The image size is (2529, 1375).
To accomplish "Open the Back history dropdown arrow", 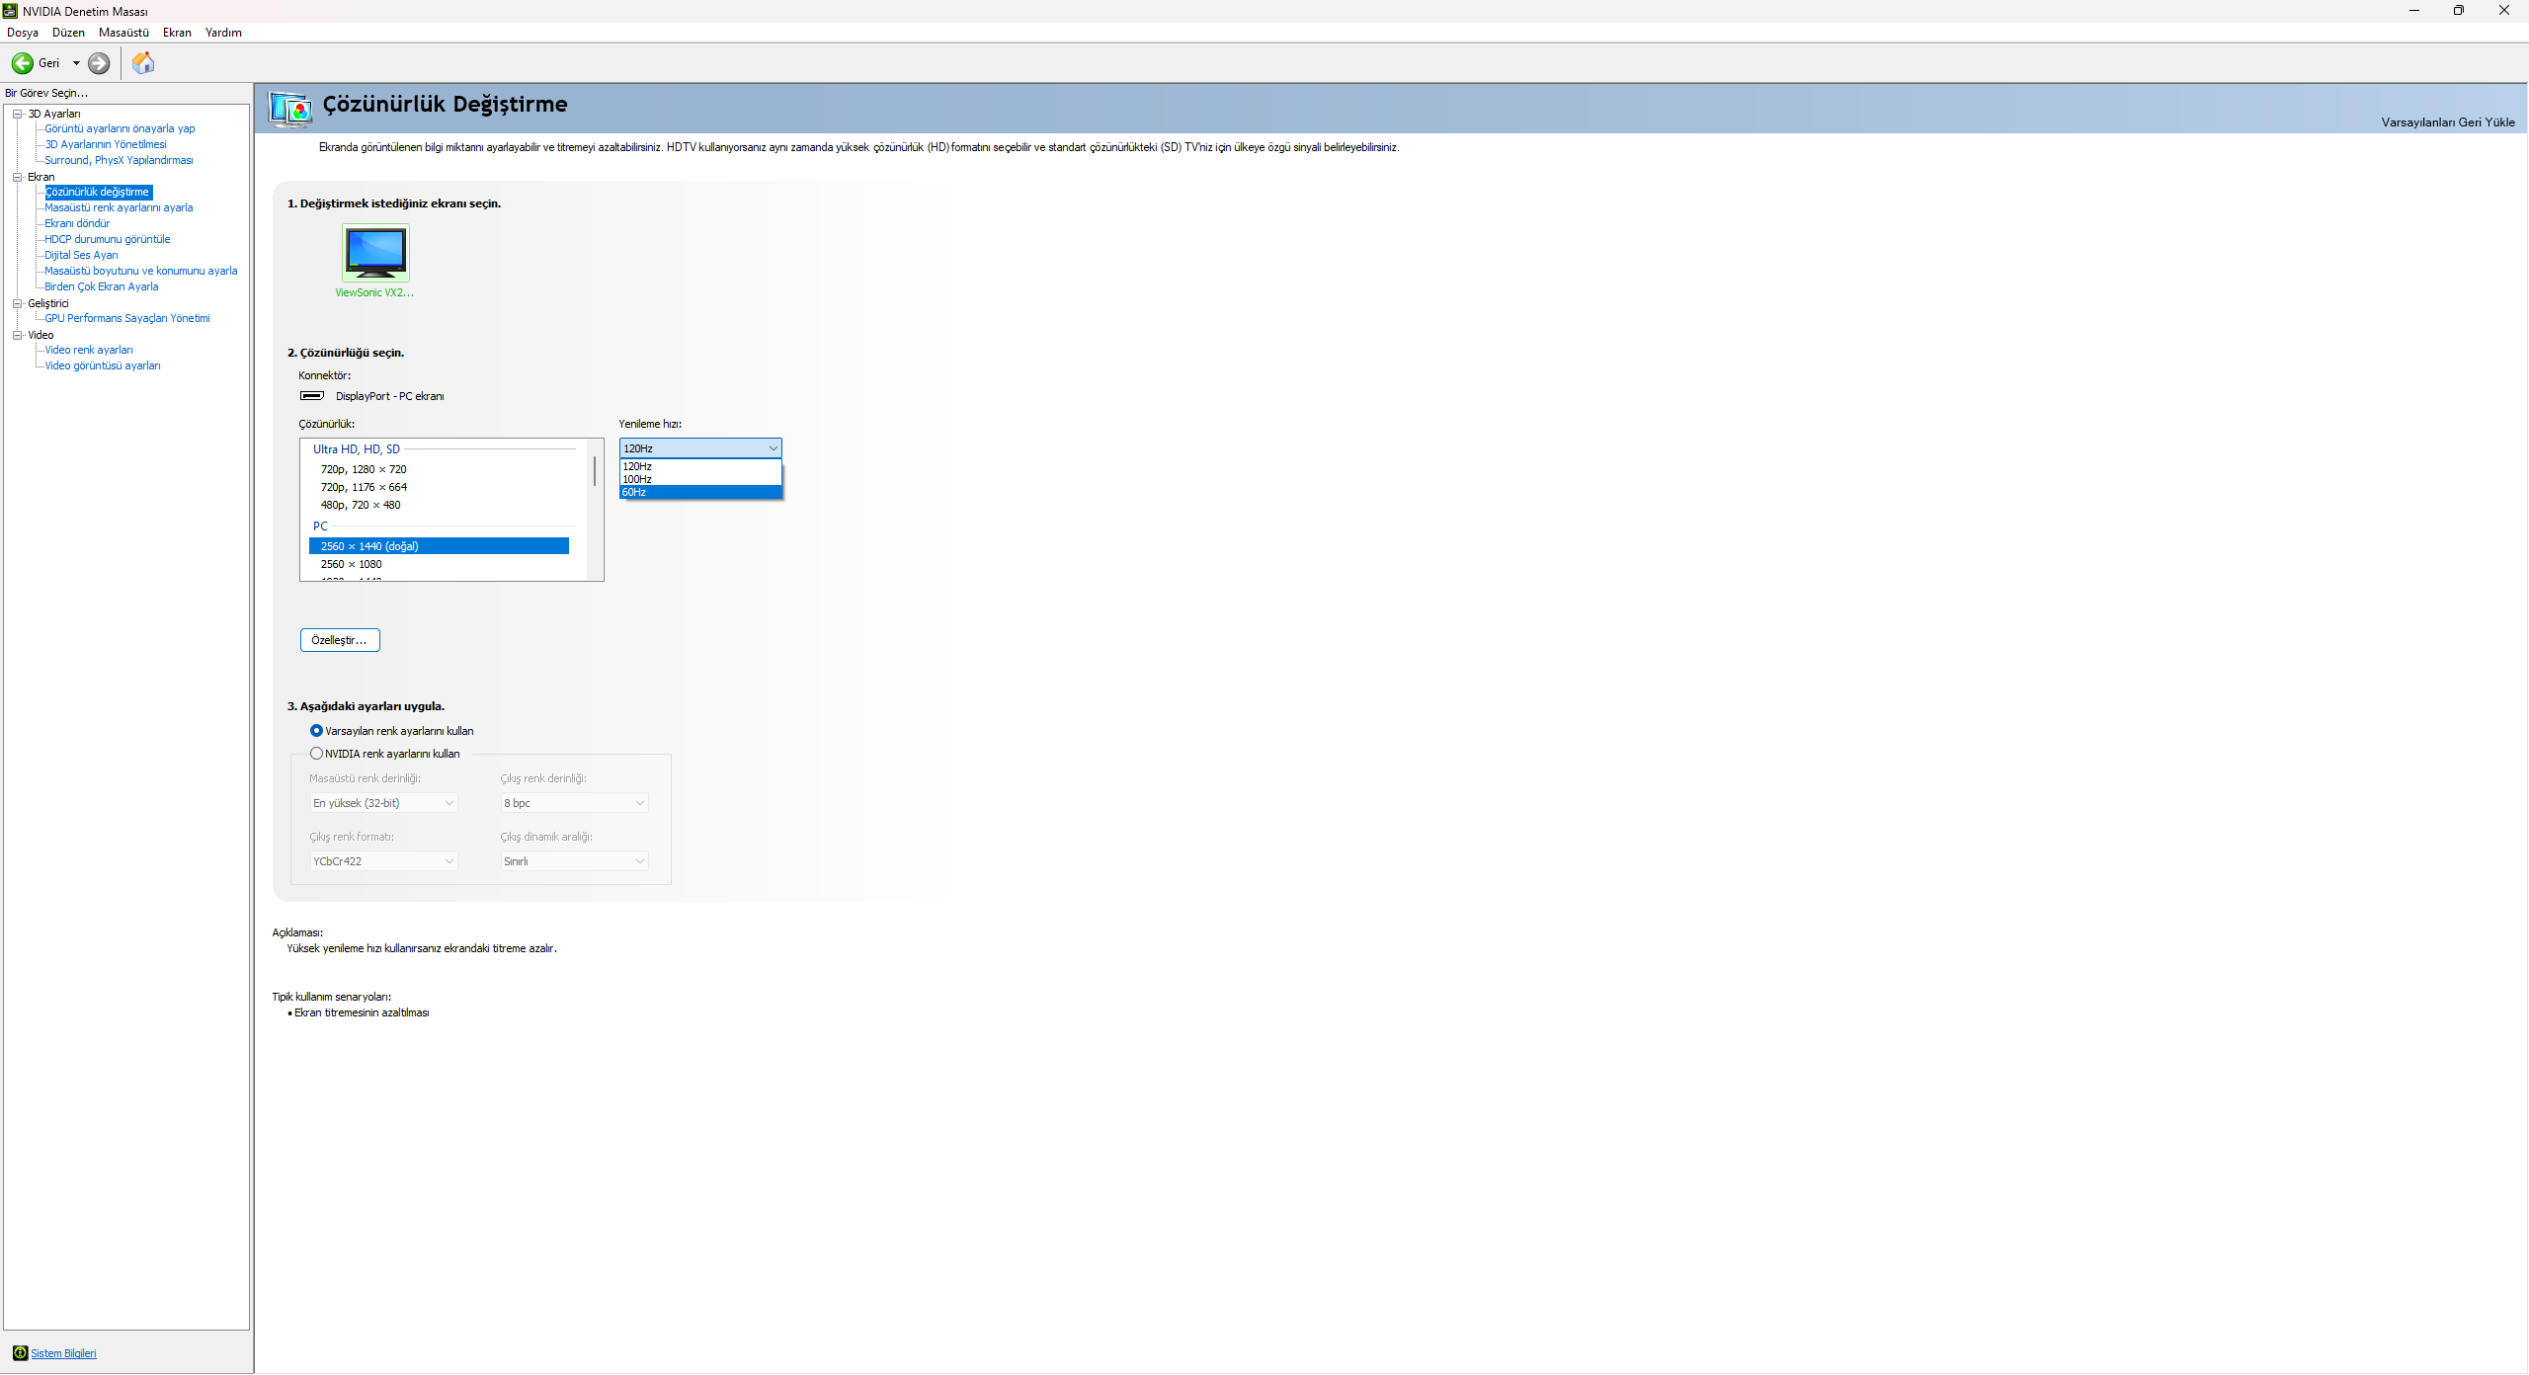I will click(76, 63).
